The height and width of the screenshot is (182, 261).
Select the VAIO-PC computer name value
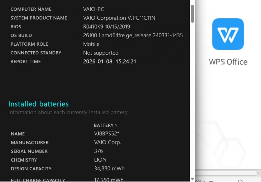93,9
